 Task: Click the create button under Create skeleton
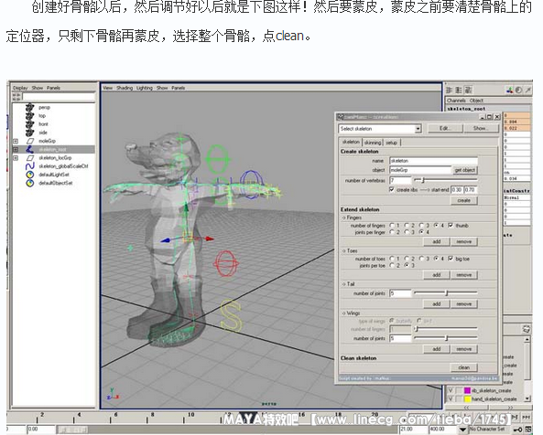[464, 200]
